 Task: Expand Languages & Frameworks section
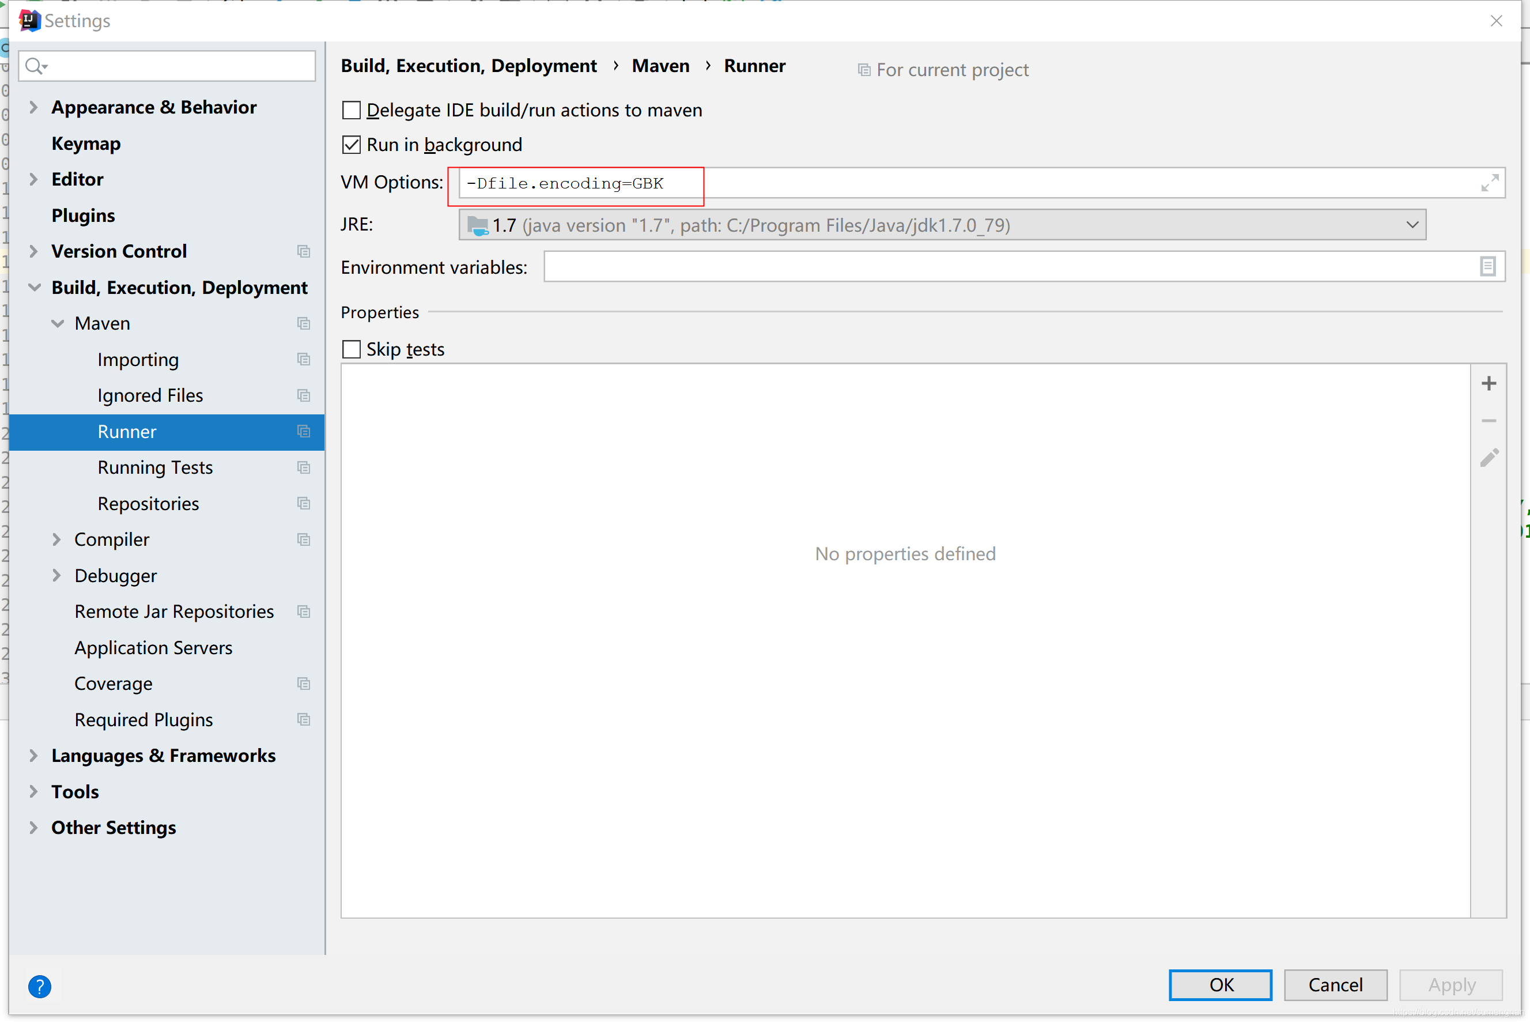[34, 756]
